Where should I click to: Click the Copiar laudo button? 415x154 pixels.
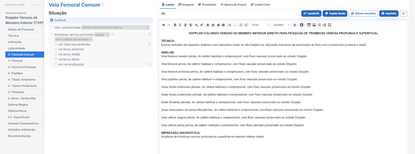coord(335,13)
